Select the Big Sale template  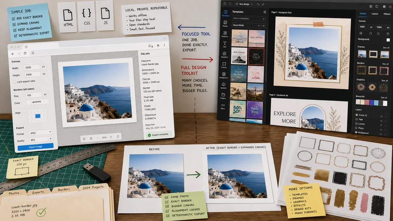pyautogui.click(x=256, y=56)
